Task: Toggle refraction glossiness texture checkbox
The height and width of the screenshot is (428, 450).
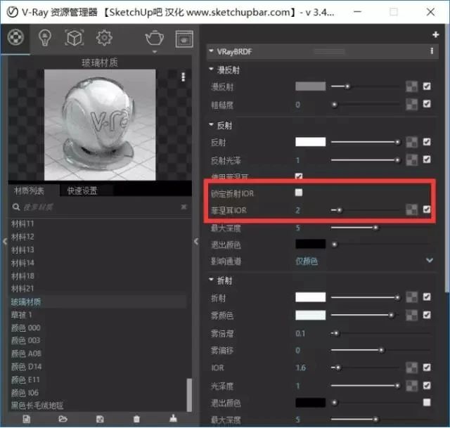Action: pos(427,385)
